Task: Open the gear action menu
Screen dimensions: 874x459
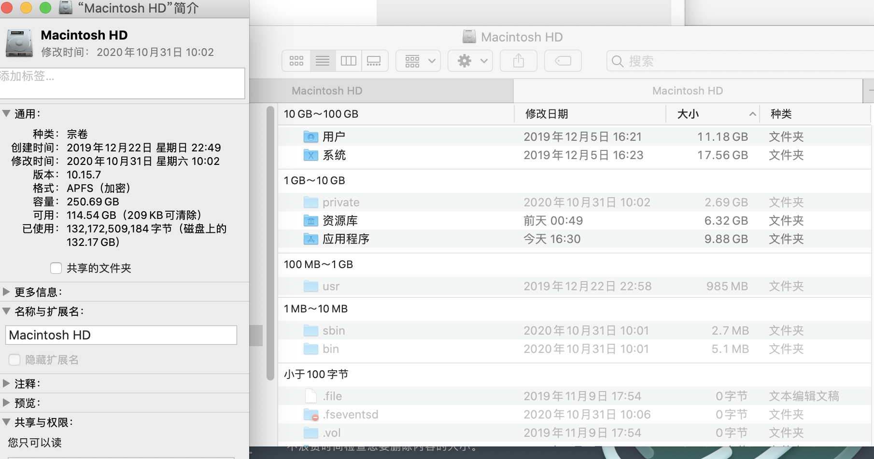Action: (x=470, y=61)
